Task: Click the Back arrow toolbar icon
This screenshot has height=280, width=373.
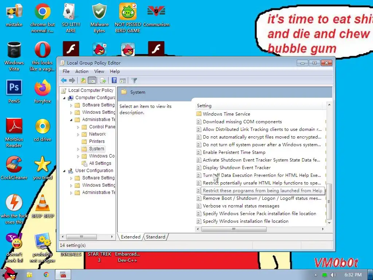Action: tap(63, 81)
